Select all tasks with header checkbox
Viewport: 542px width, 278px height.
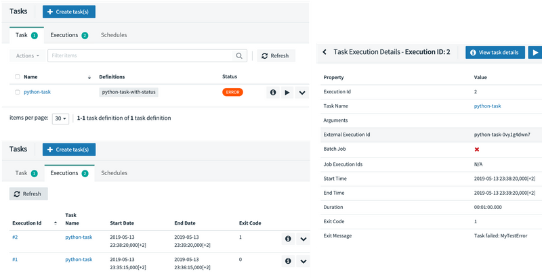point(17,77)
